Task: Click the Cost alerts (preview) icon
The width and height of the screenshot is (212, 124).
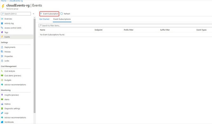Action: click(2, 76)
